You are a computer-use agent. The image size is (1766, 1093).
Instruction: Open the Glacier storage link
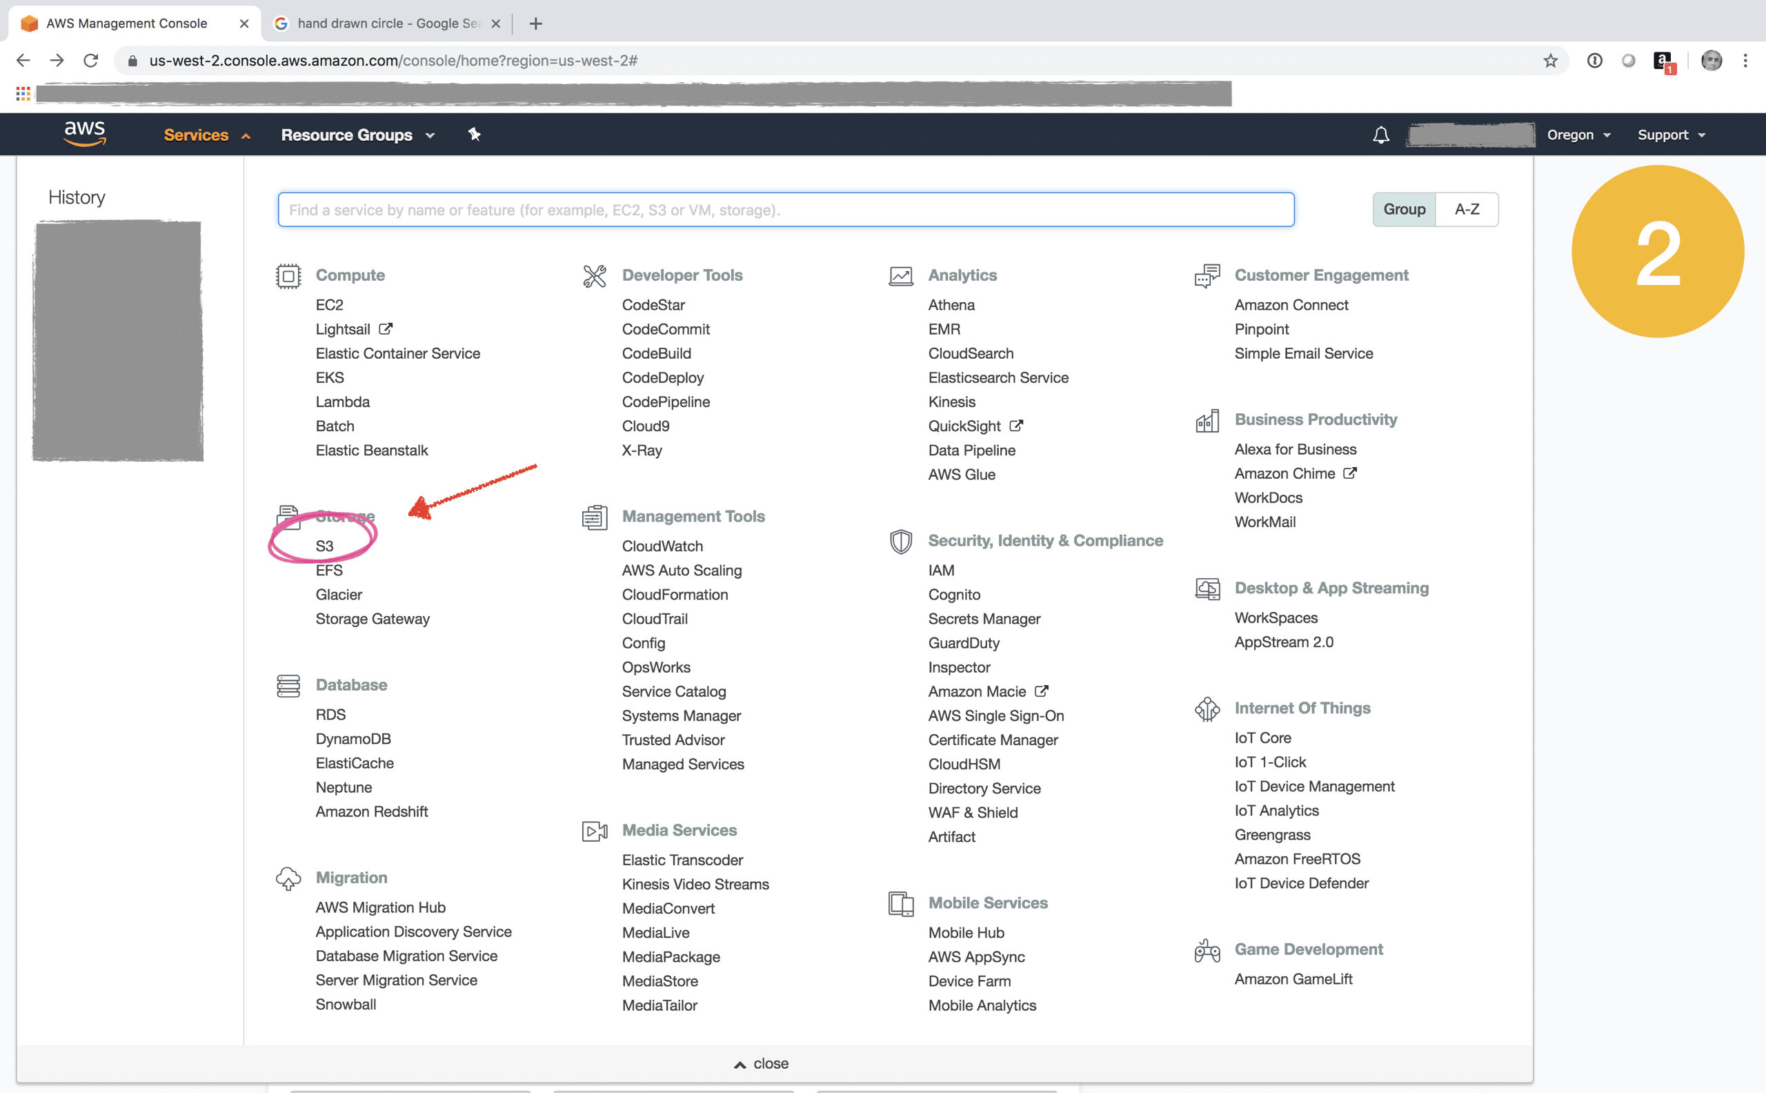[338, 595]
